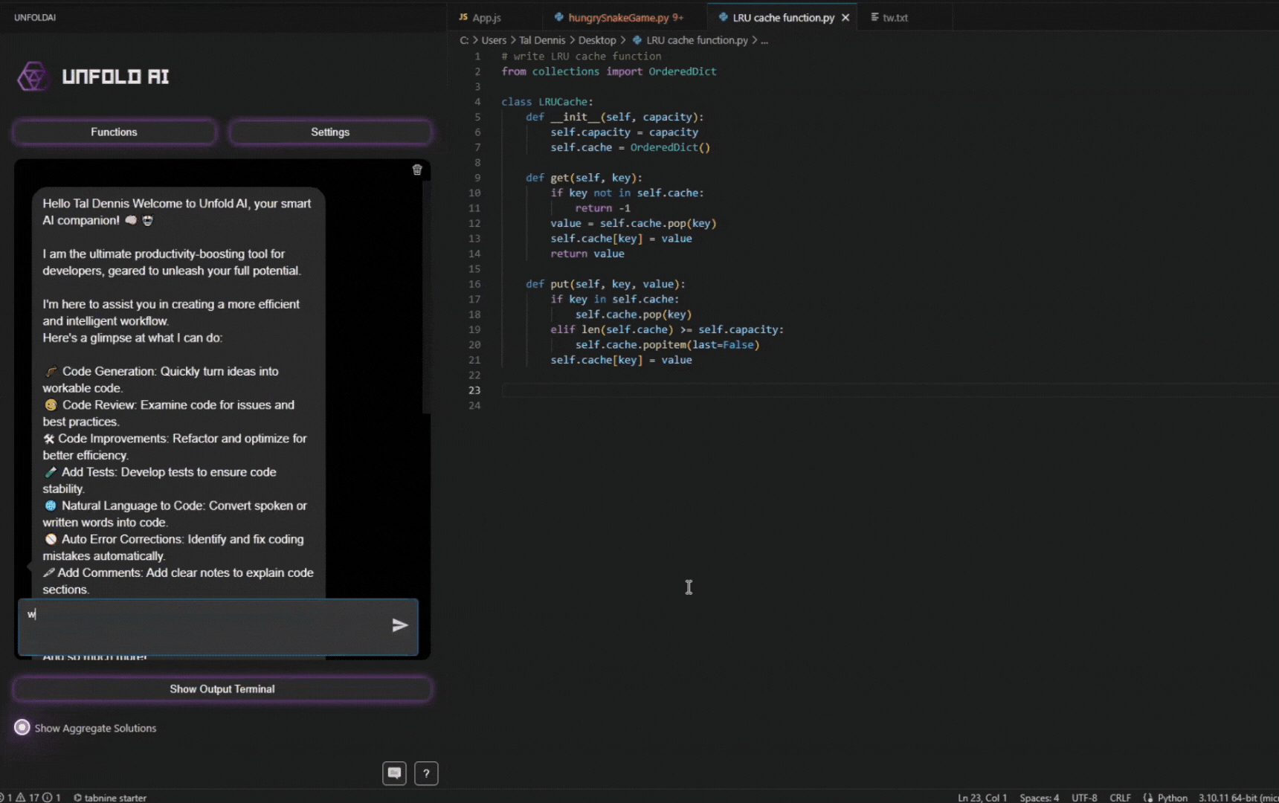Click the Unfold AI logo icon
1279x803 pixels.
(x=33, y=77)
